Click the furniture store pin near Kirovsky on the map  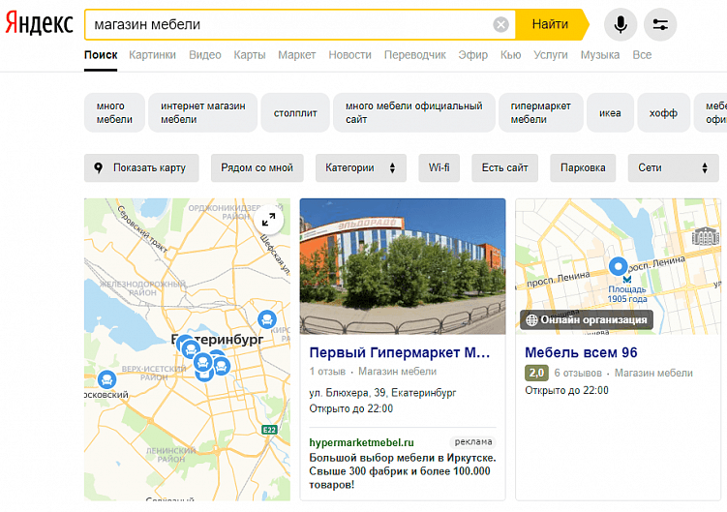pos(266,318)
